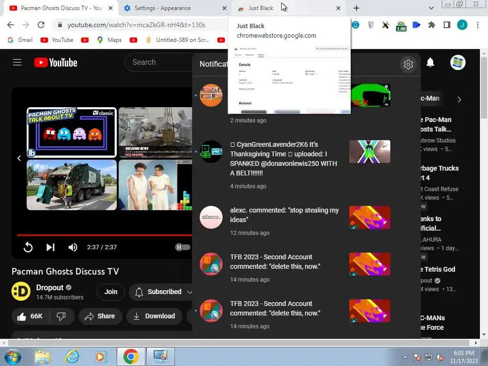
Task: Close the Settings - Appearance tab
Action: [x=224, y=8]
